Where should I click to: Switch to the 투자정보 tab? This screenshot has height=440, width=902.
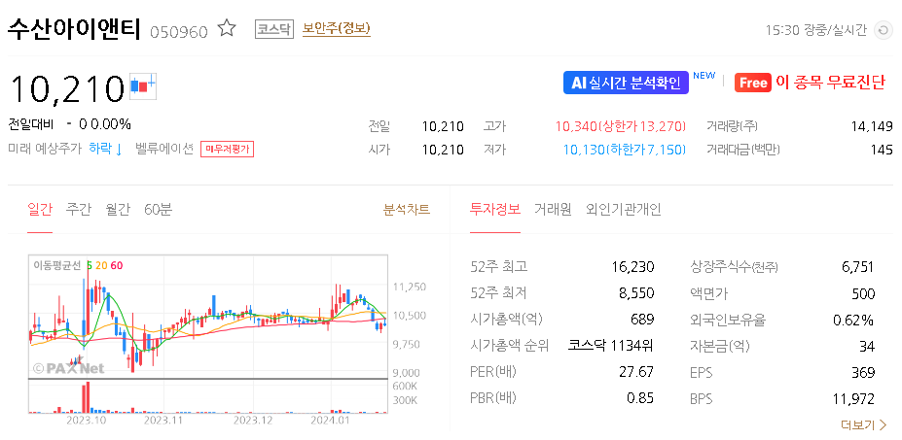pos(494,210)
